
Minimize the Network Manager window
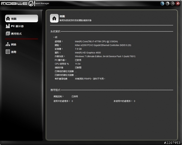[167, 3]
